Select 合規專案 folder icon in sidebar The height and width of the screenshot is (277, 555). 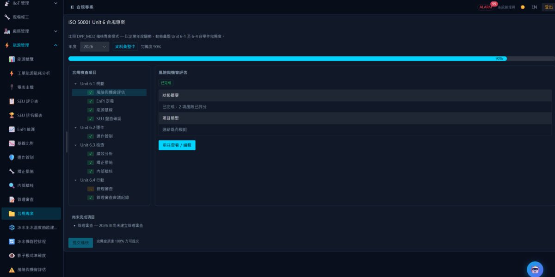12,214
